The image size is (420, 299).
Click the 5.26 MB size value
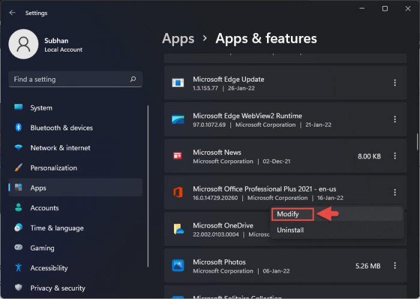368,266
